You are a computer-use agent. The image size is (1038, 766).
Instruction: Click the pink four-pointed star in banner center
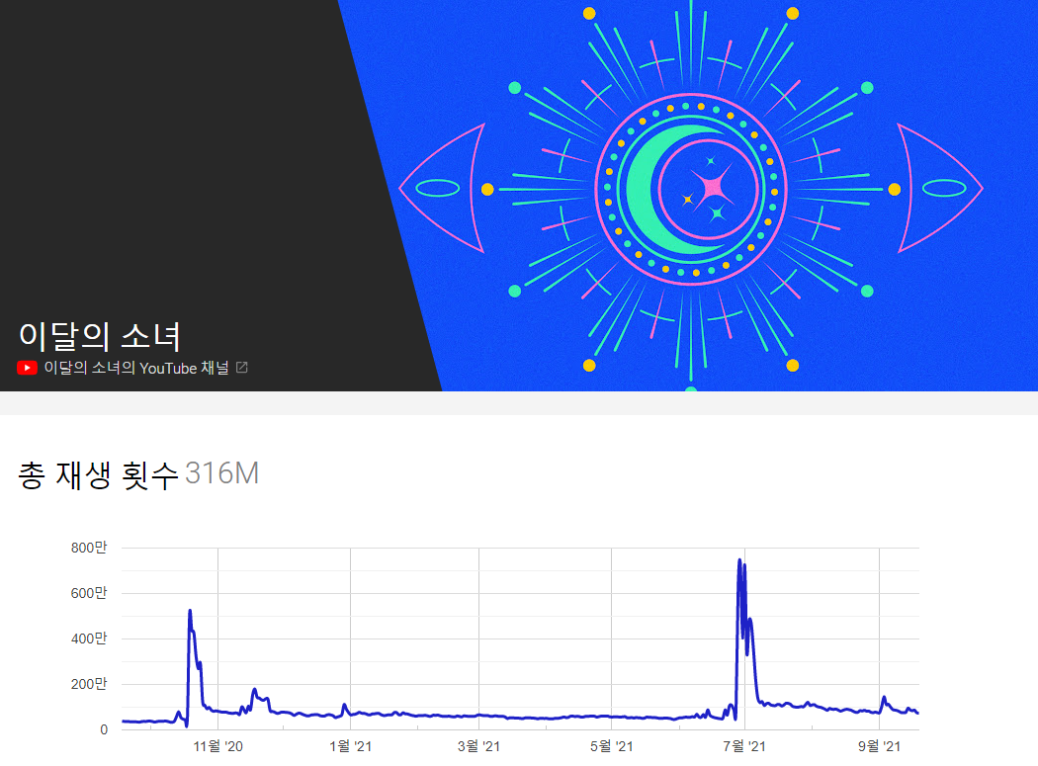point(712,187)
